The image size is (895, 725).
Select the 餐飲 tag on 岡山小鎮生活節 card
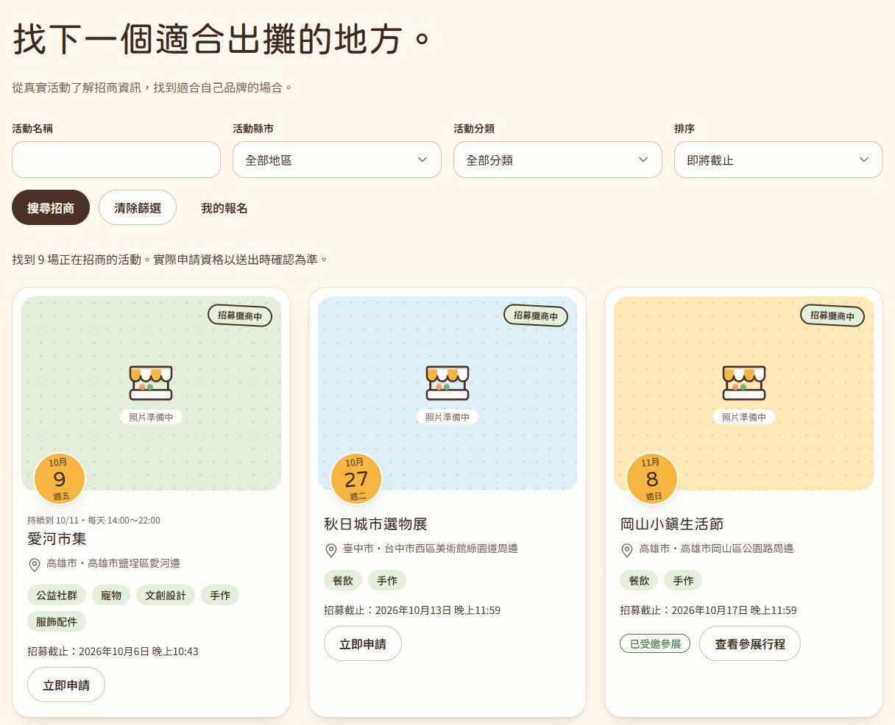tap(640, 581)
